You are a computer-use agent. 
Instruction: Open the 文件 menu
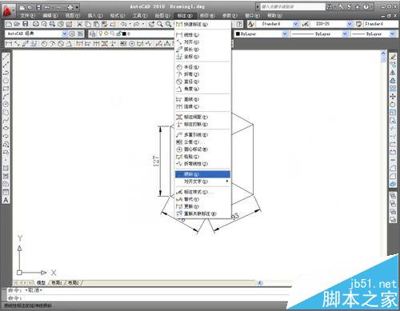coord(28,16)
